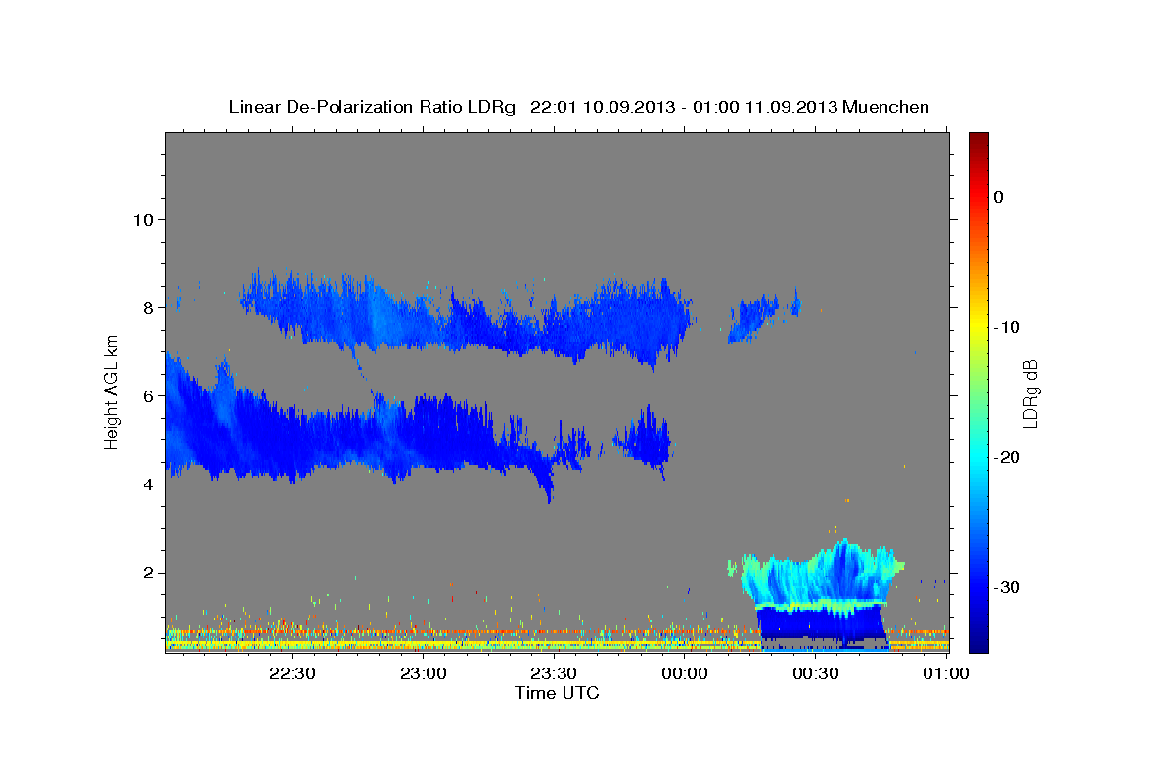Image resolution: width=1174 pixels, height=783 pixels.
Task: Click the colorbar label 0
Action: (998, 197)
